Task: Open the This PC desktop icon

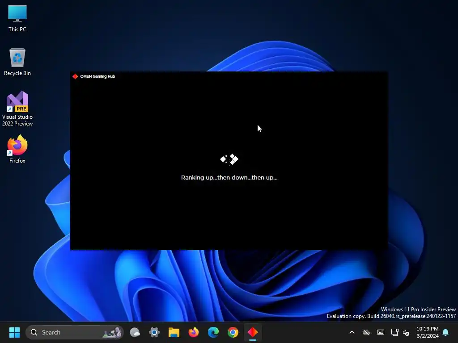Action: [x=17, y=19]
